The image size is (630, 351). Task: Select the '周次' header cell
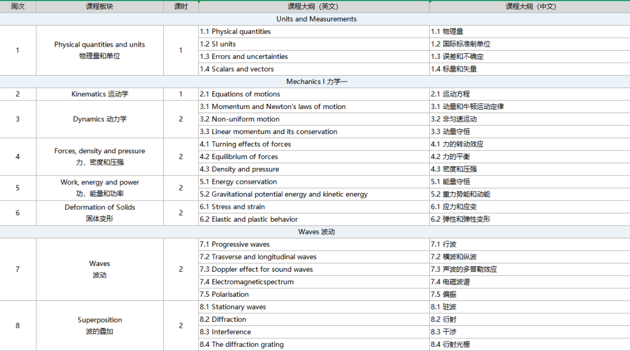click(x=17, y=6)
